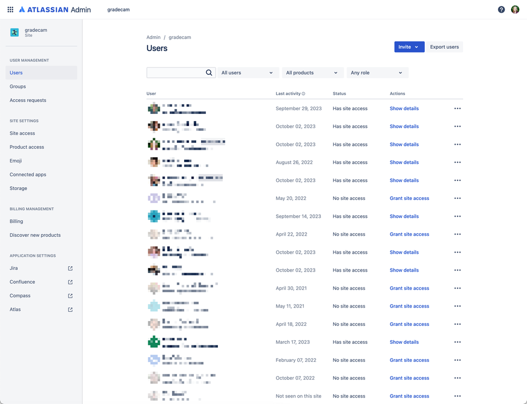Open the Invite button dropdown
This screenshot has width=527, height=404.
coord(409,47)
